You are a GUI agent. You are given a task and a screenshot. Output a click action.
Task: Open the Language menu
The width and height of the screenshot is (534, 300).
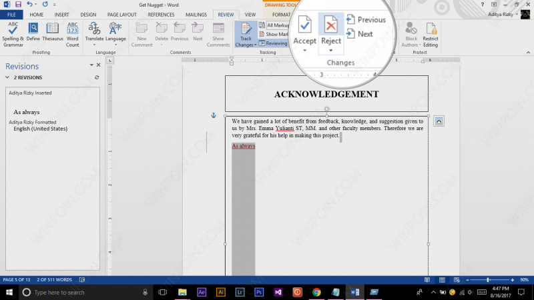tap(115, 35)
